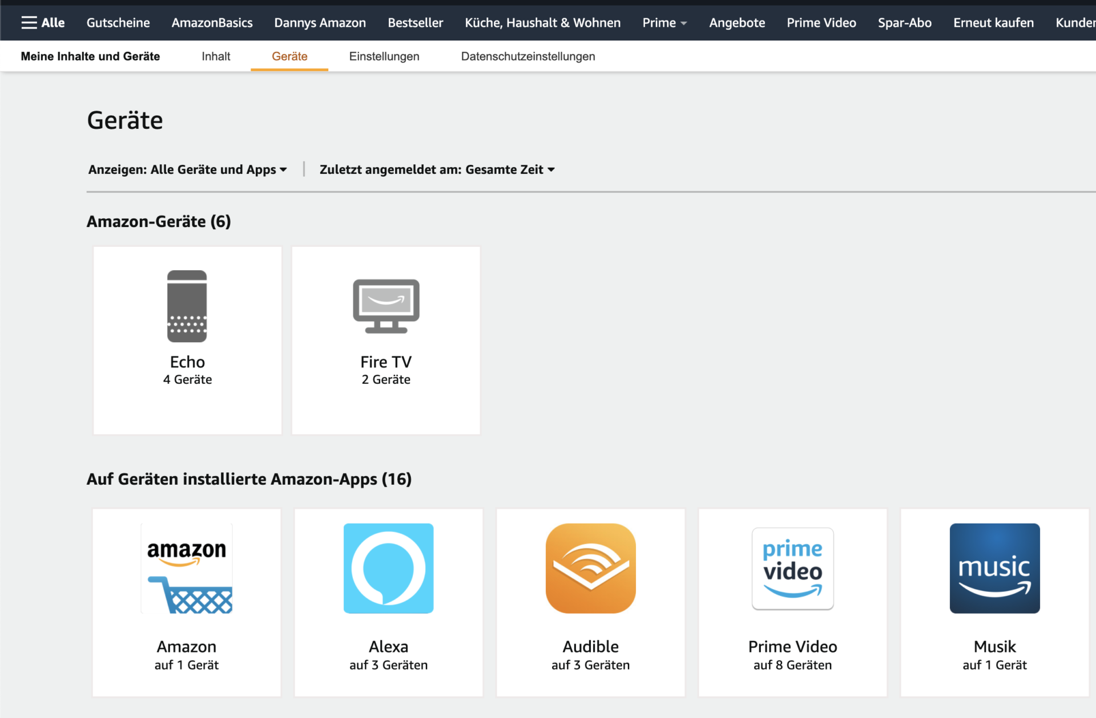Open Gutscheine in the top navigation
The image size is (1096, 718).
(118, 23)
